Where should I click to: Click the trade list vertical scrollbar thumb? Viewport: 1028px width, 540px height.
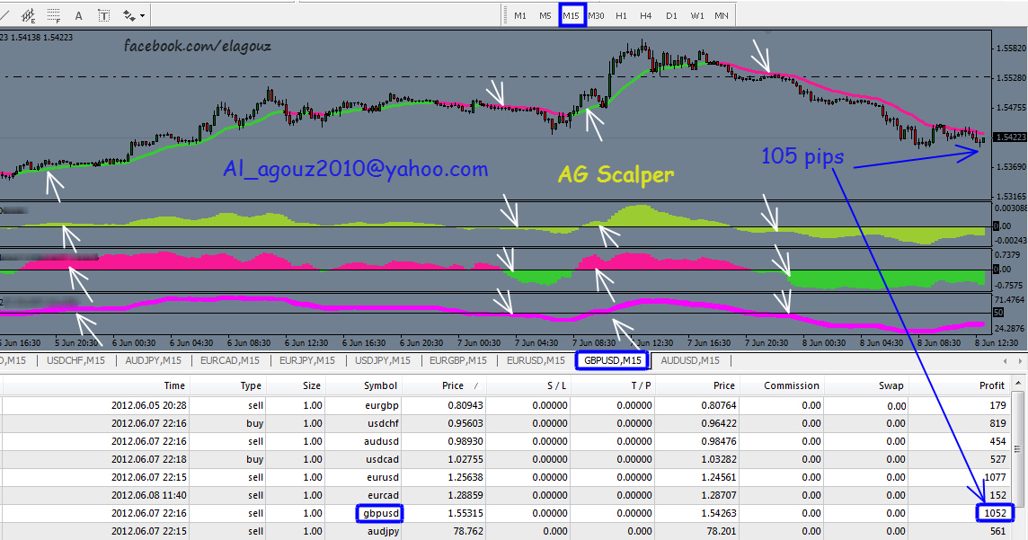[x=1017, y=449]
